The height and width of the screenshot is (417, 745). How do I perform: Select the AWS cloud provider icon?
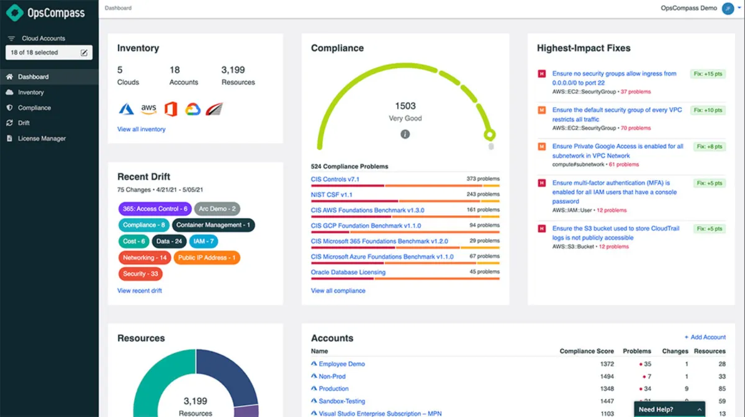click(148, 109)
